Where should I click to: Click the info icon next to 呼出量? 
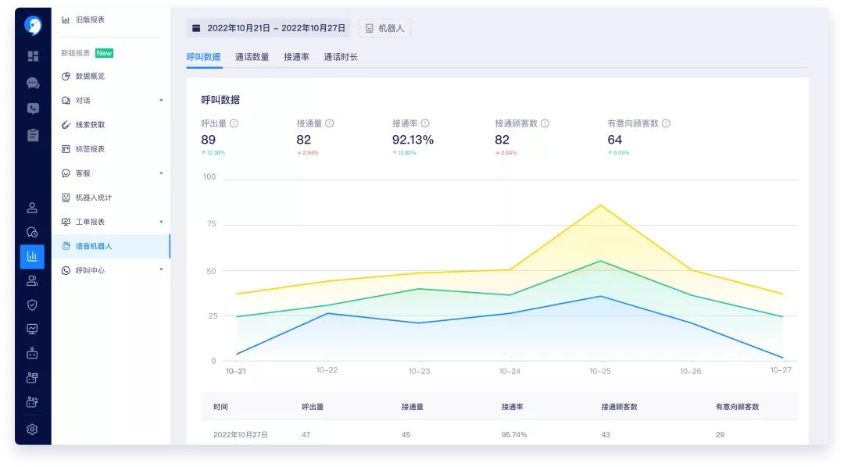234,123
